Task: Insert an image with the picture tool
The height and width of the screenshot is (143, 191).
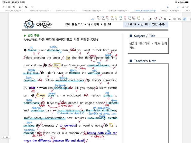Action: click(170, 19)
